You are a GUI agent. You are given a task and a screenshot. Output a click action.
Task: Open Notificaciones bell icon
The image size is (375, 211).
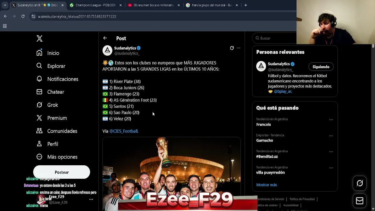[x=39, y=79]
